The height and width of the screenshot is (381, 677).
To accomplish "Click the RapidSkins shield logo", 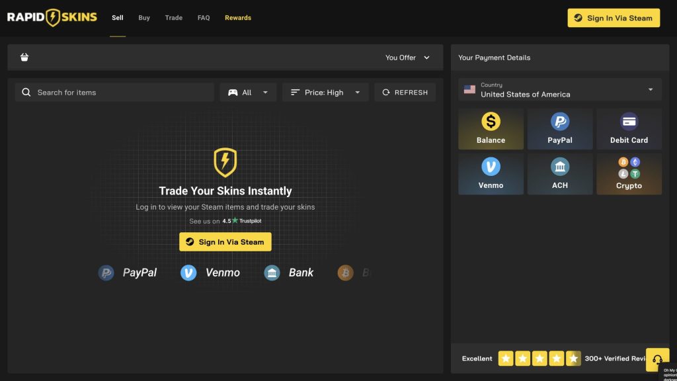I will 52,17.
